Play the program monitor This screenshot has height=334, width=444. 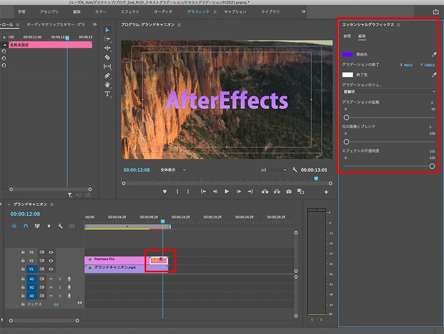226,192
